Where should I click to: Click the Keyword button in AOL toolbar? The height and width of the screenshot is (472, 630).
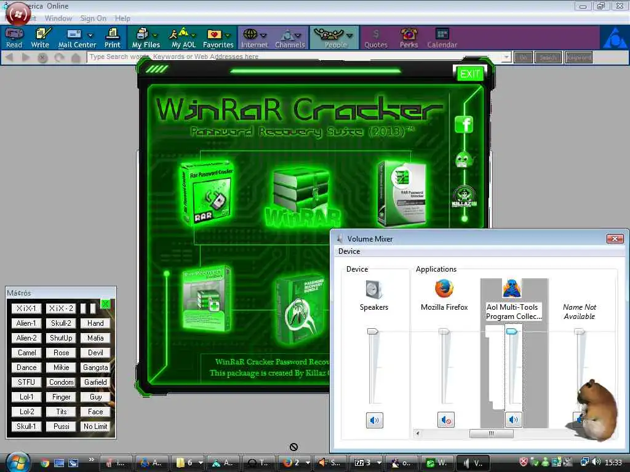pyautogui.click(x=578, y=57)
